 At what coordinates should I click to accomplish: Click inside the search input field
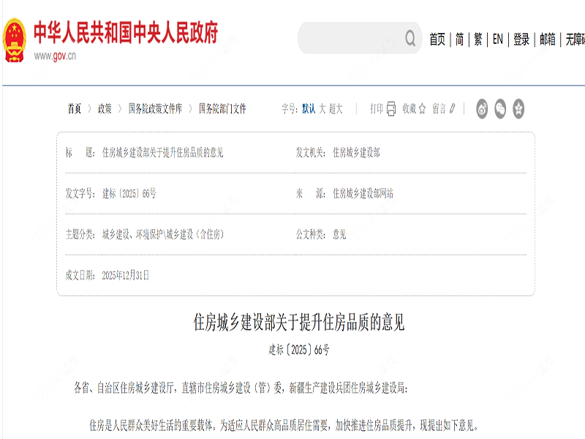(351, 38)
